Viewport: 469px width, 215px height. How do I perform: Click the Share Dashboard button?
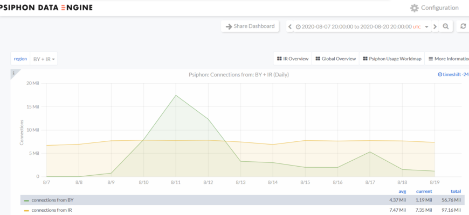(250, 26)
